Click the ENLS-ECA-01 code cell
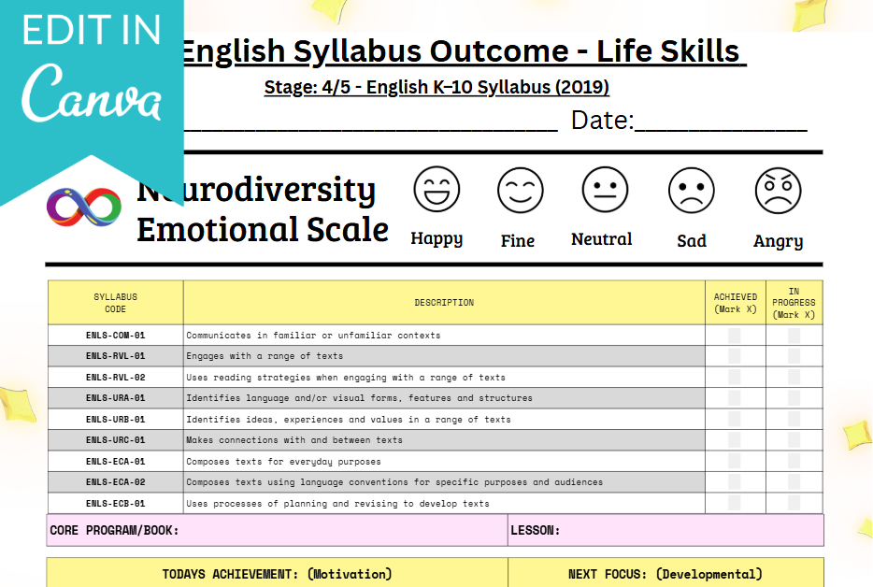 tap(115, 461)
